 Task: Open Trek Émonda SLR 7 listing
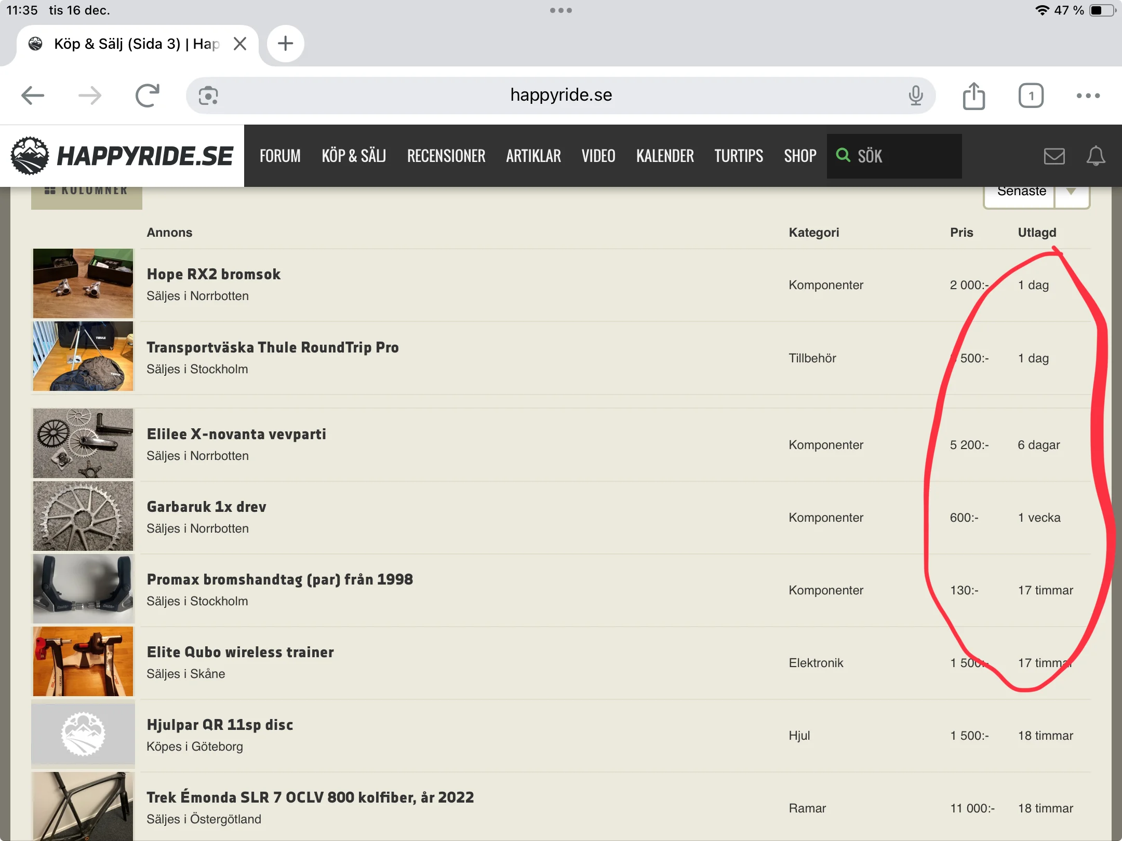[310, 797]
